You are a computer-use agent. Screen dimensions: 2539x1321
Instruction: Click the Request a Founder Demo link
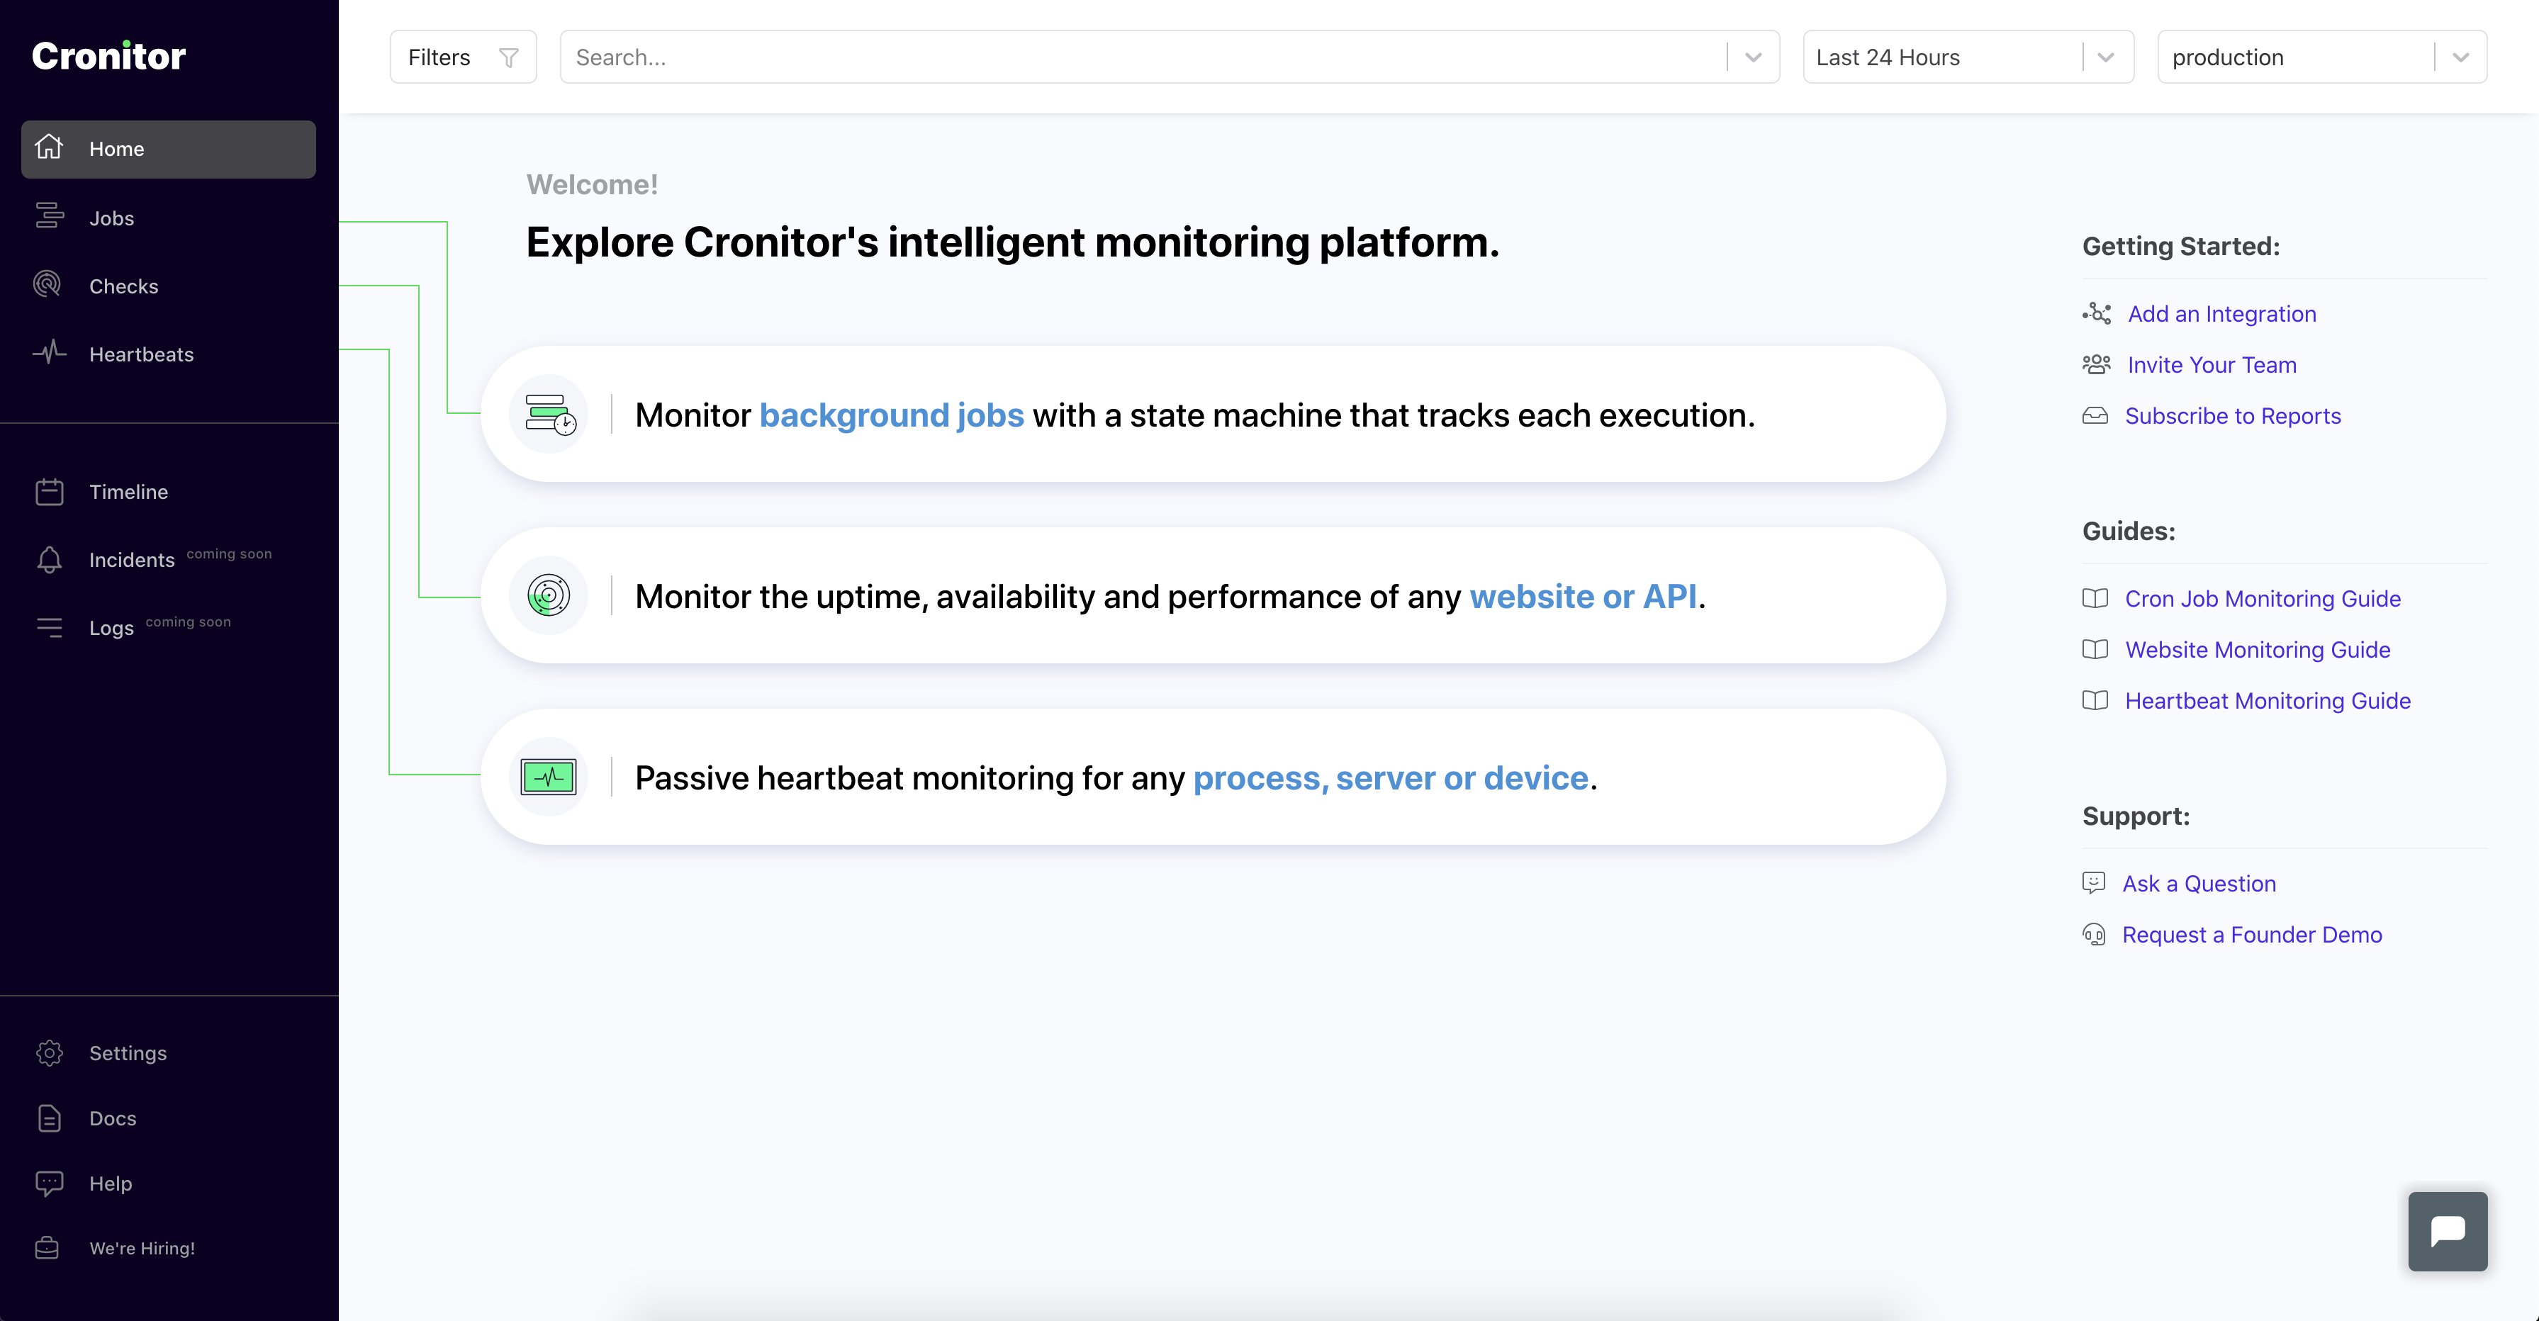point(2252,935)
